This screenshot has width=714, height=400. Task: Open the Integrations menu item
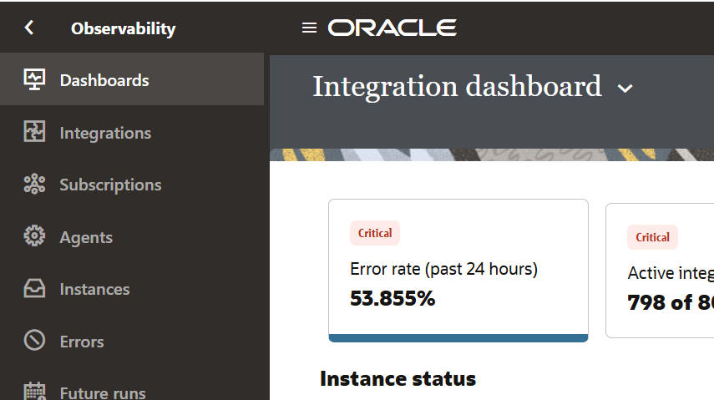[105, 133]
